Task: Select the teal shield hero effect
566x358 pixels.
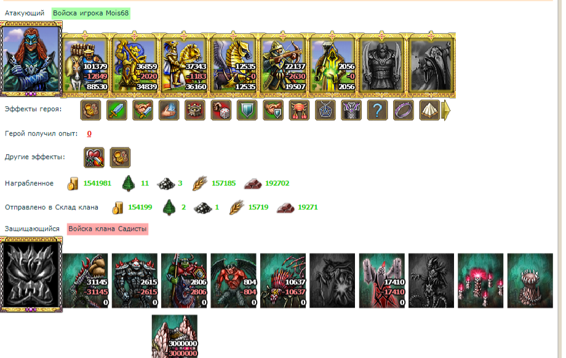Action: (247, 110)
